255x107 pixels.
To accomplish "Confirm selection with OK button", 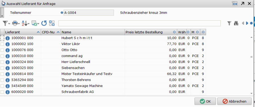I will [x=205, y=101].
